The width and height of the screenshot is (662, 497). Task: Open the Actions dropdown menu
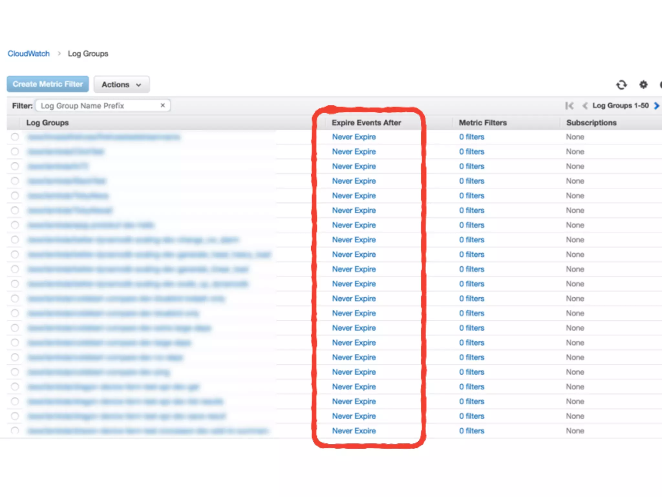[122, 84]
